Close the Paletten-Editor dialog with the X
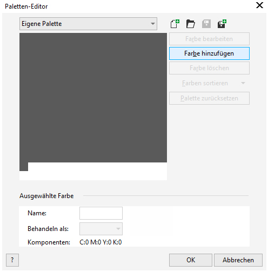The image size is (268, 272). click(x=259, y=5)
